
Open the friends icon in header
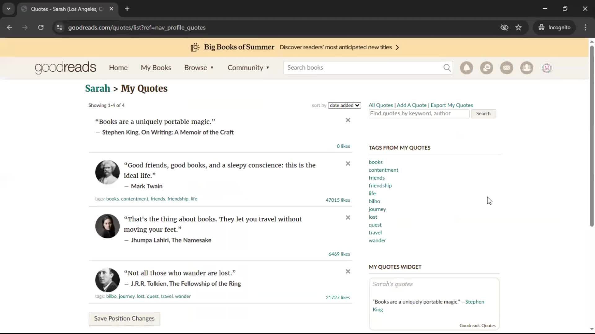point(527,68)
